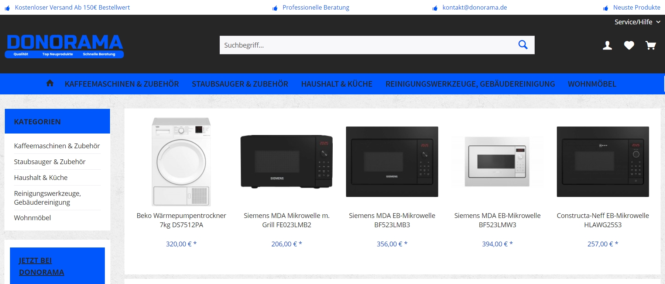Expand the Service/Hilfe dropdown
Image resolution: width=665 pixels, height=284 pixels.
click(637, 22)
